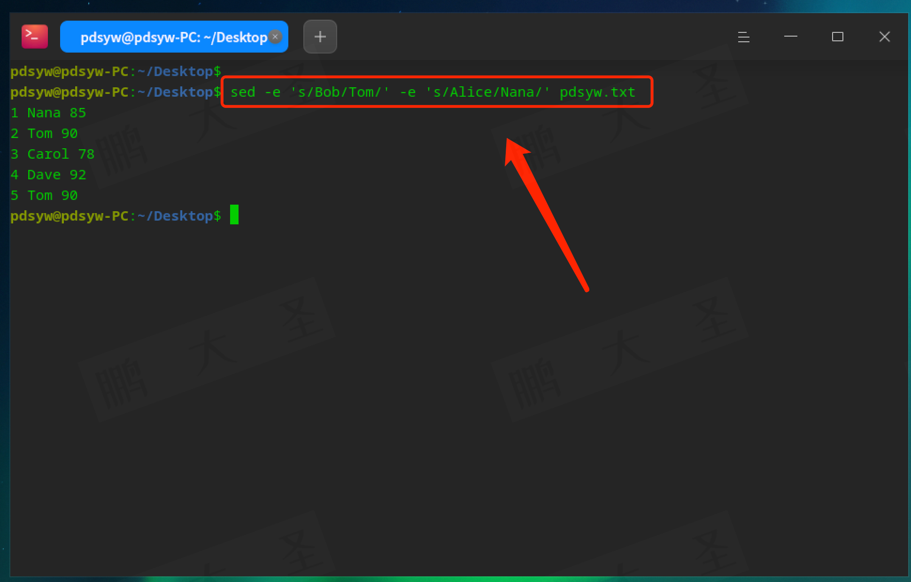Click the red terminal app icon

coord(34,37)
